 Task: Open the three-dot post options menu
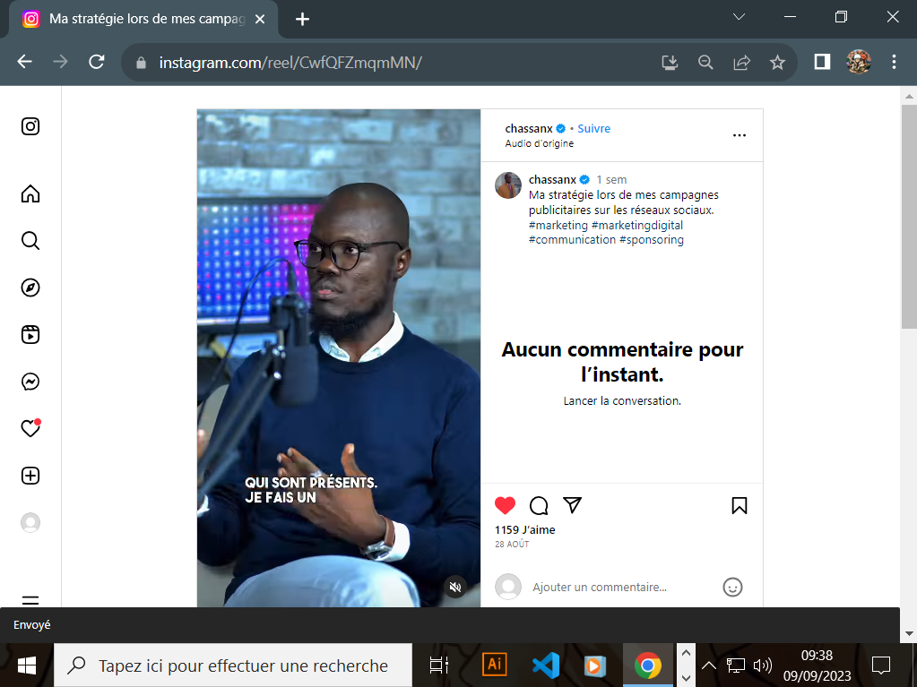[x=740, y=135]
